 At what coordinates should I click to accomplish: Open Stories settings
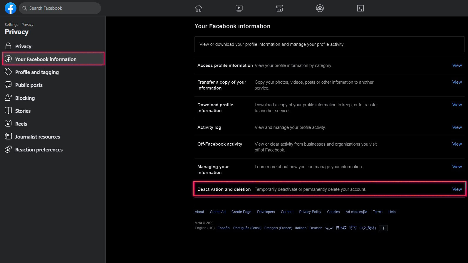coord(53,111)
